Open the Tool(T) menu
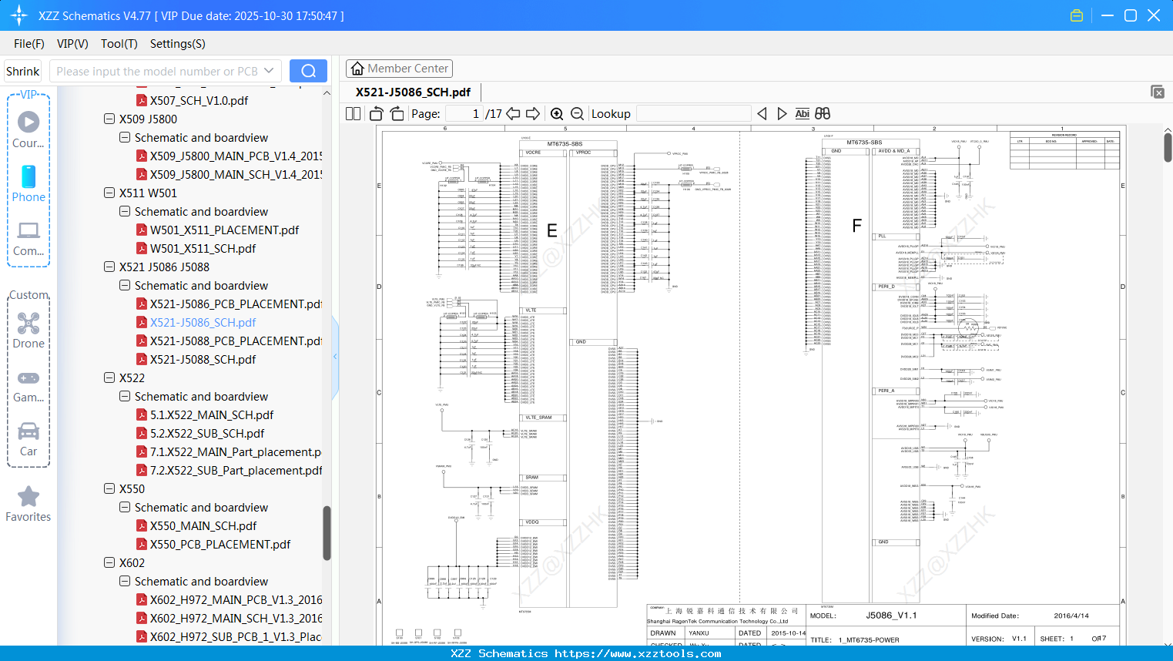This screenshot has width=1173, height=661. coord(119,44)
